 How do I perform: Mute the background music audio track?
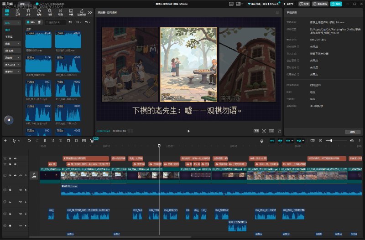point(21,190)
